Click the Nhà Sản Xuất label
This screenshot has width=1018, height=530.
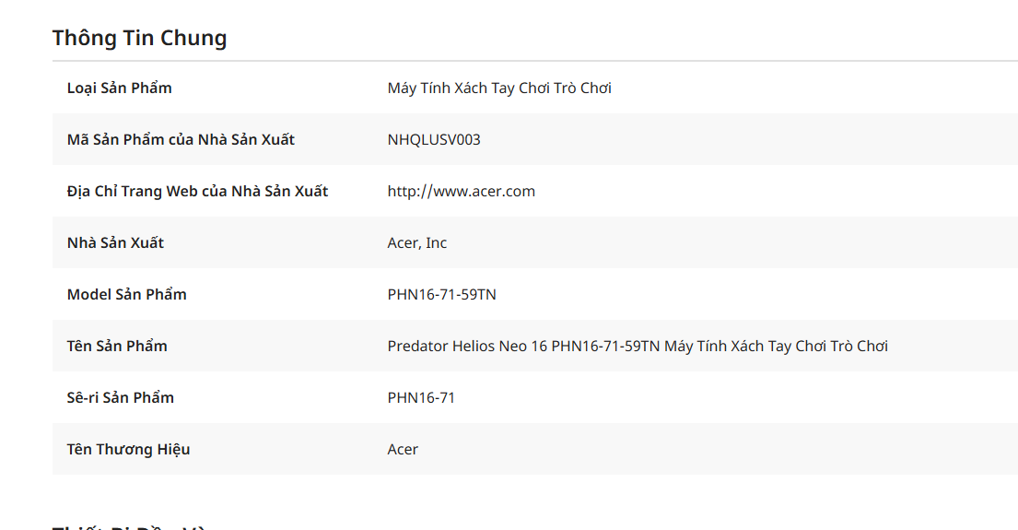(115, 243)
